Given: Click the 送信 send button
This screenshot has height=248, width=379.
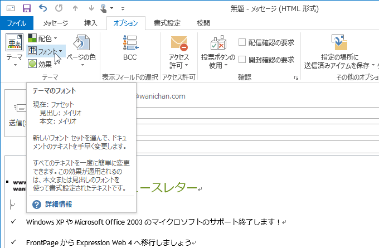Looking at the screenshot, I should pos(16,113).
